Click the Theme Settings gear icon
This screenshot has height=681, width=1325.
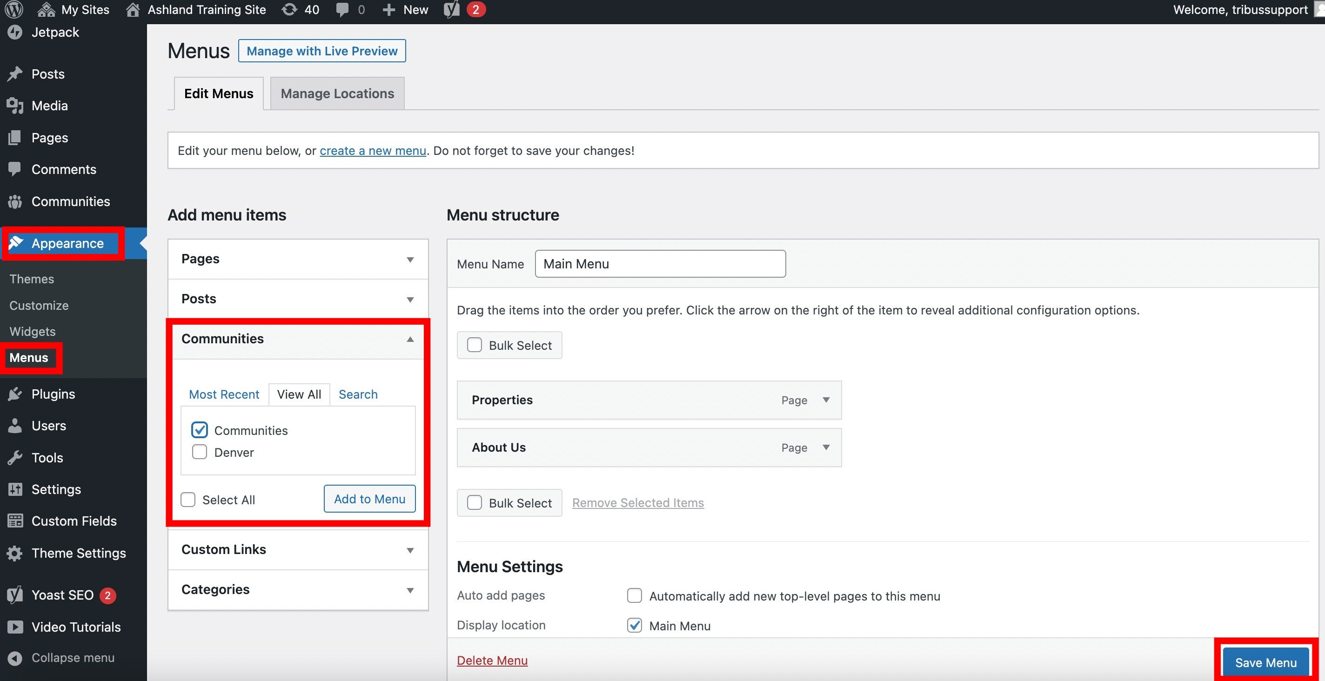pyautogui.click(x=15, y=553)
